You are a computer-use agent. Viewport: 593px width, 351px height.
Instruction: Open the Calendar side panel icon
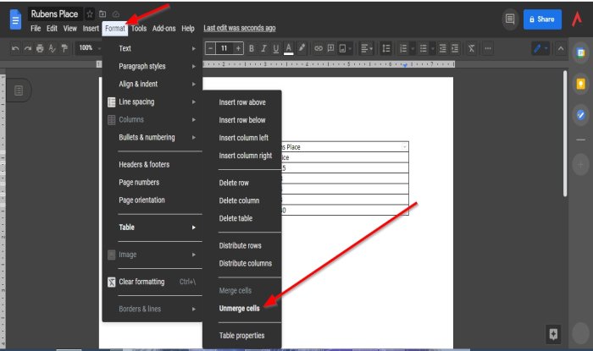click(580, 52)
